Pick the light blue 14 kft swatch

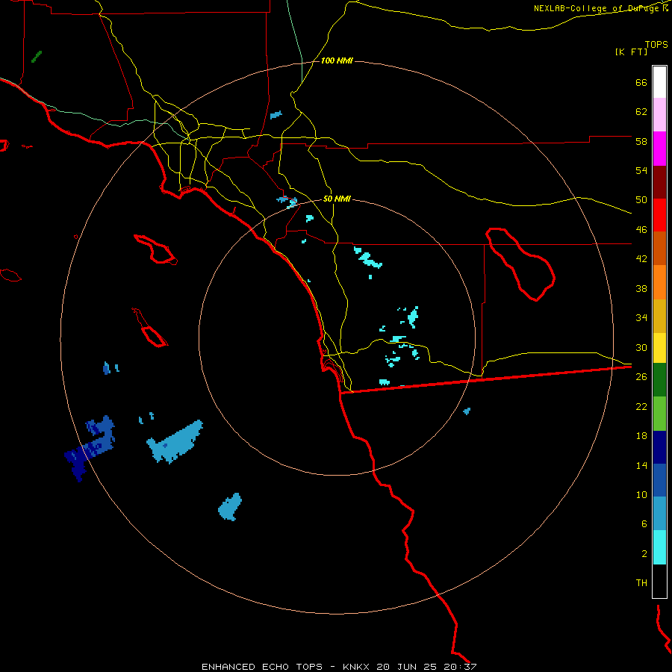tap(659, 513)
